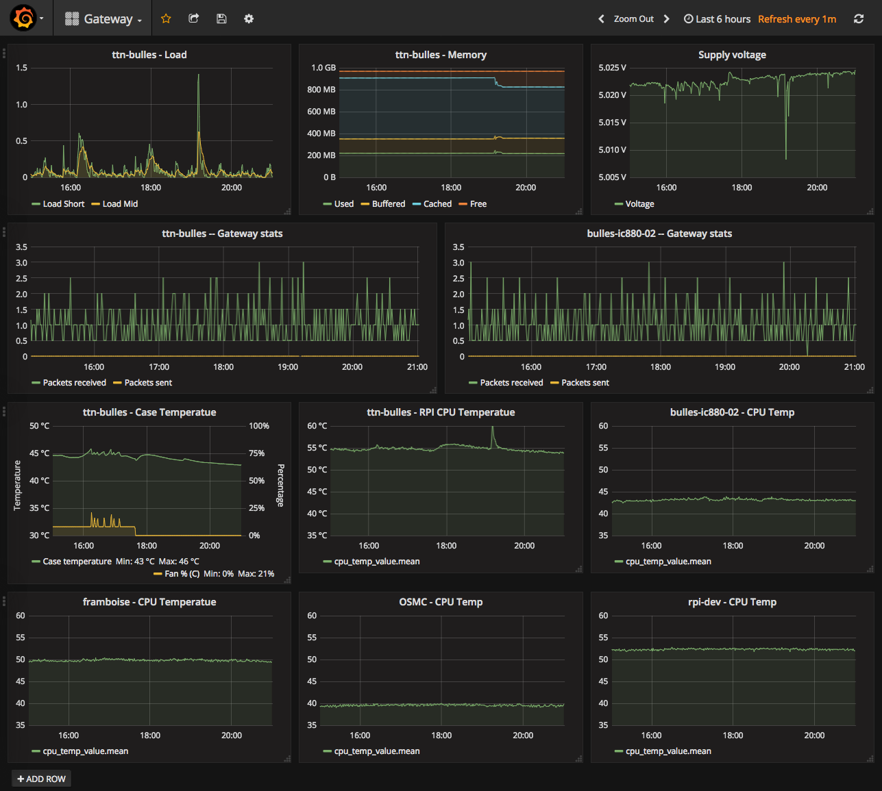Click Zoom Out time range button
The height and width of the screenshot is (791, 882).
pyautogui.click(x=634, y=19)
